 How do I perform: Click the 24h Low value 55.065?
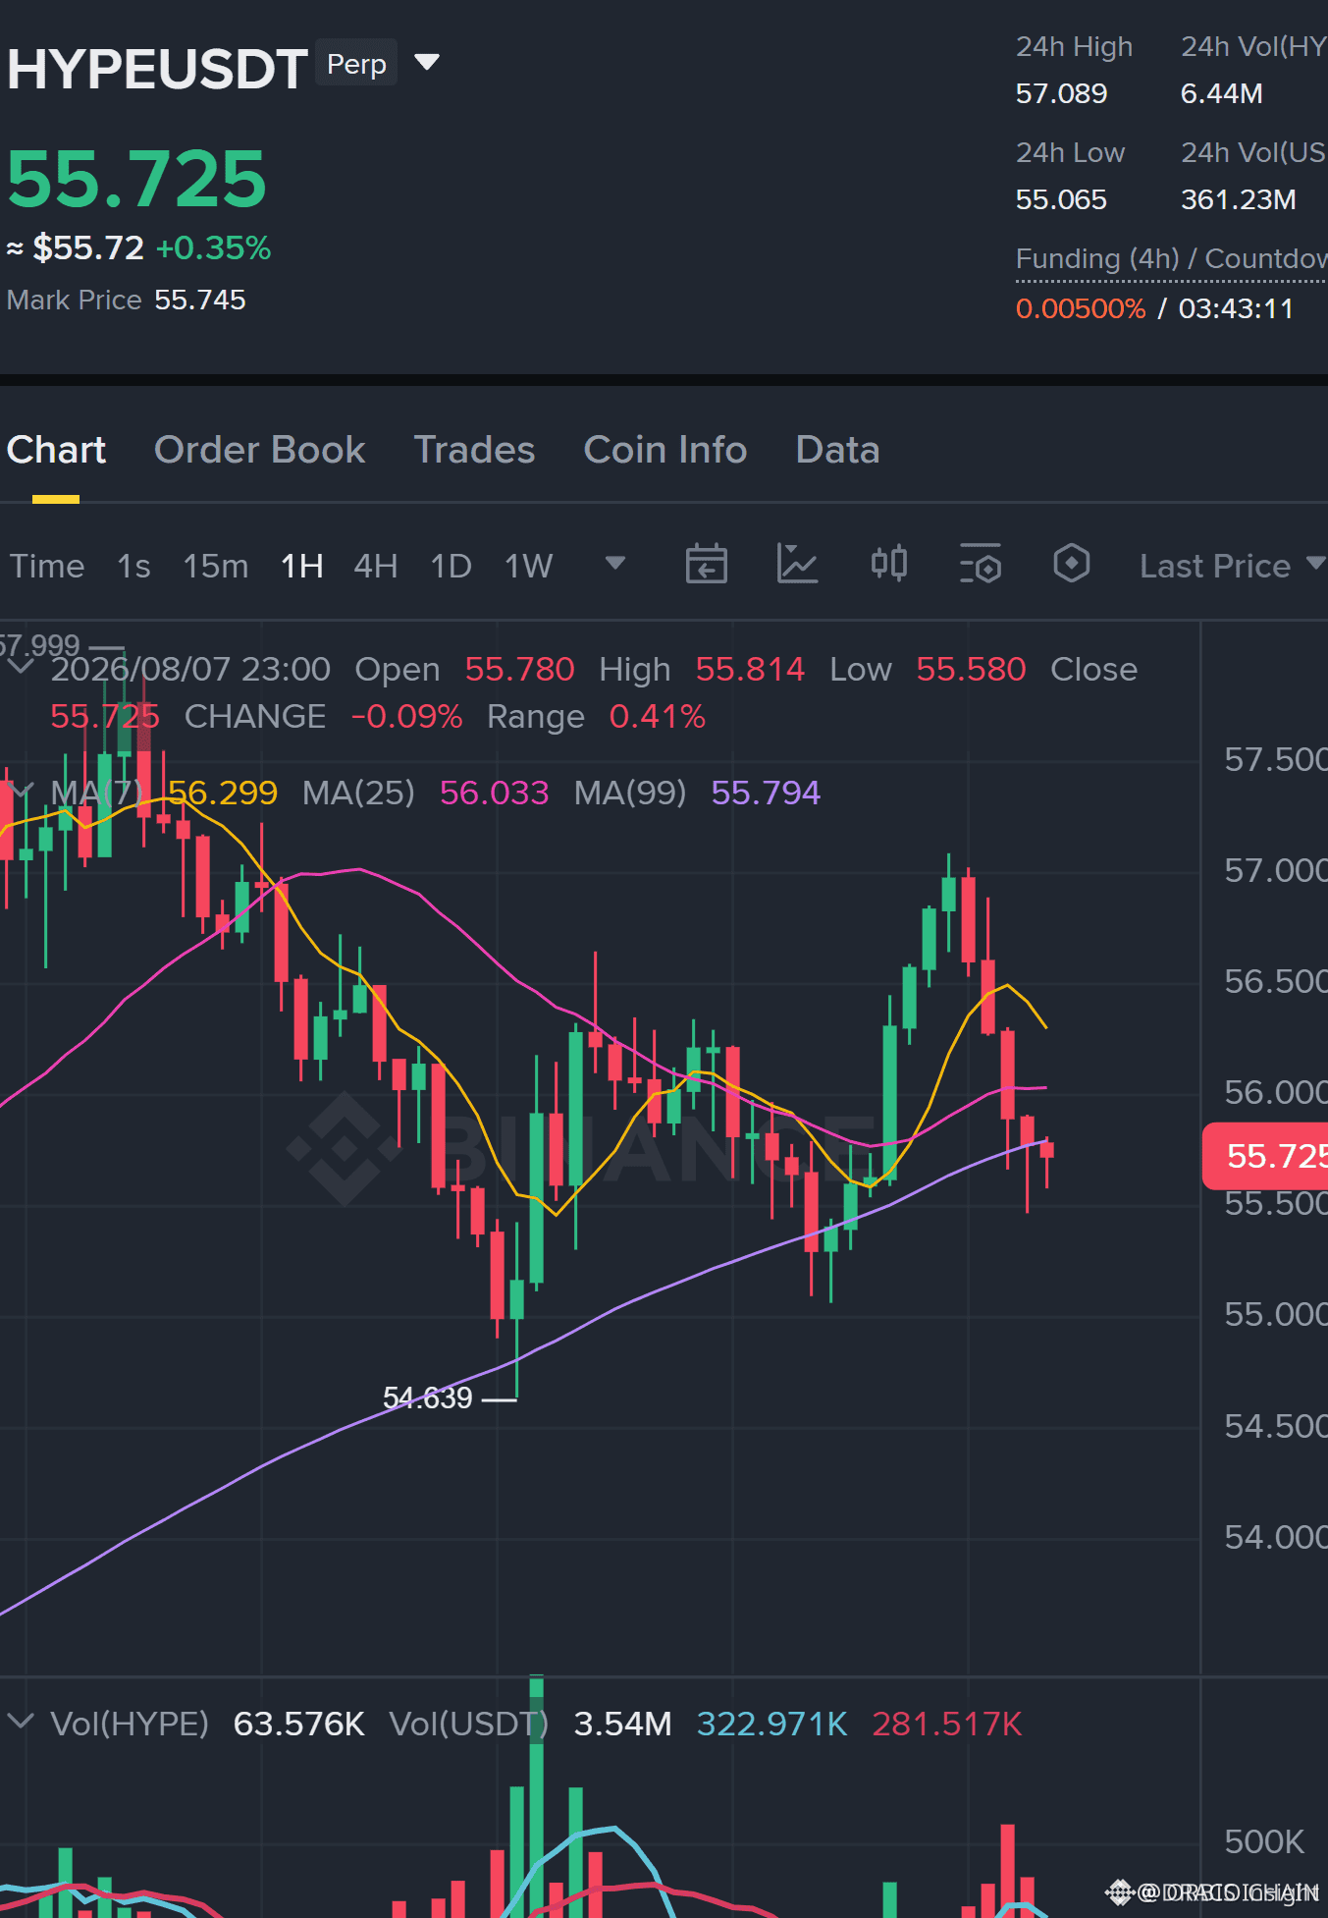pos(1061,199)
